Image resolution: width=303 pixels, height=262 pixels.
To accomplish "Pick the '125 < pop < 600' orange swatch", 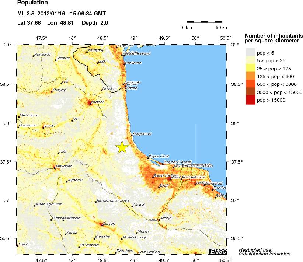I will point(251,76).
